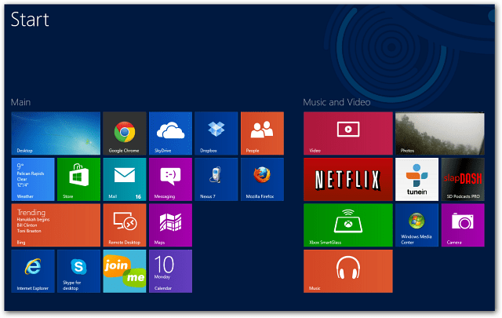Open the Music headphones tile
Viewport: 502px width, 318px height.
pos(348,271)
